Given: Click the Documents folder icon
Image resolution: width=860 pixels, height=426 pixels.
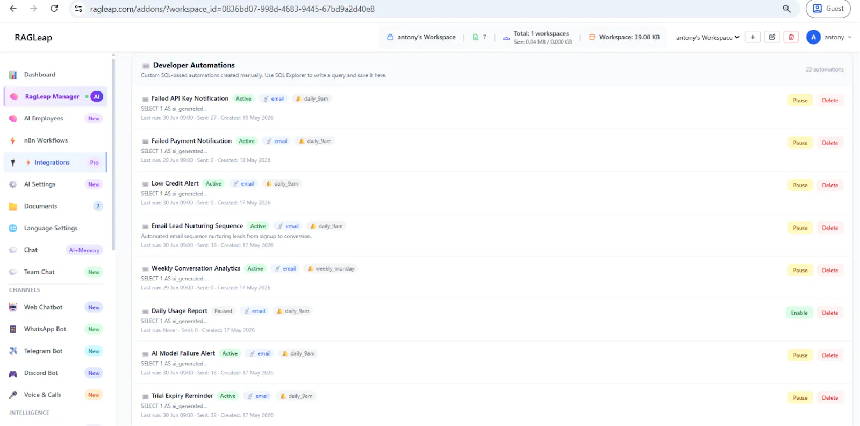Looking at the screenshot, I should tap(13, 207).
